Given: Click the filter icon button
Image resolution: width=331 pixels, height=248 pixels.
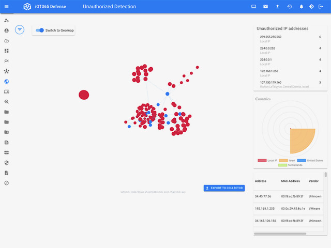Looking at the screenshot, I should (x=20, y=30).
